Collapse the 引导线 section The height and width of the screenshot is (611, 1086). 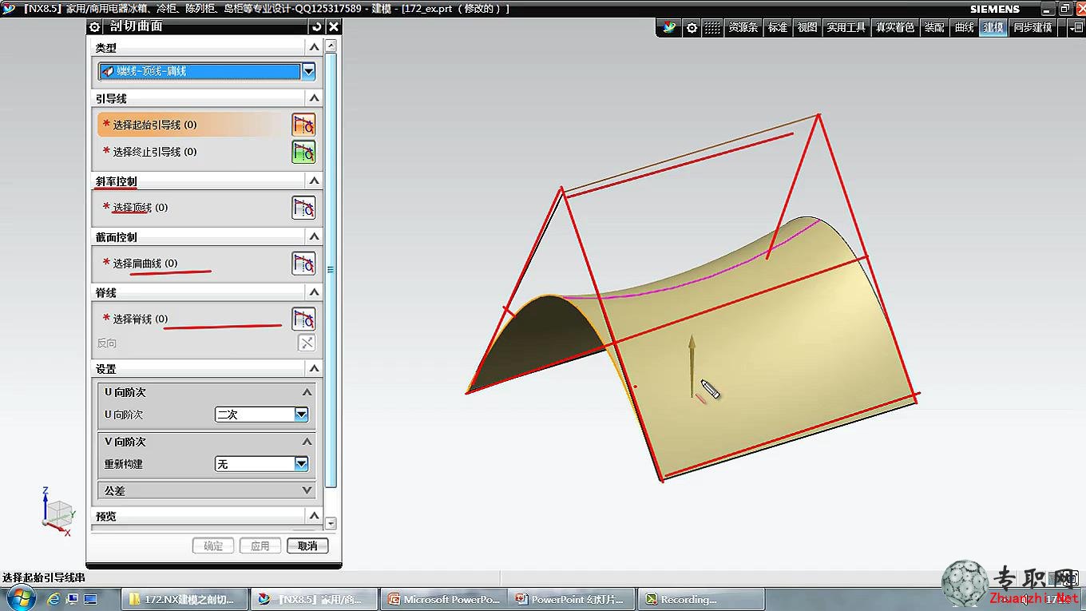(314, 98)
